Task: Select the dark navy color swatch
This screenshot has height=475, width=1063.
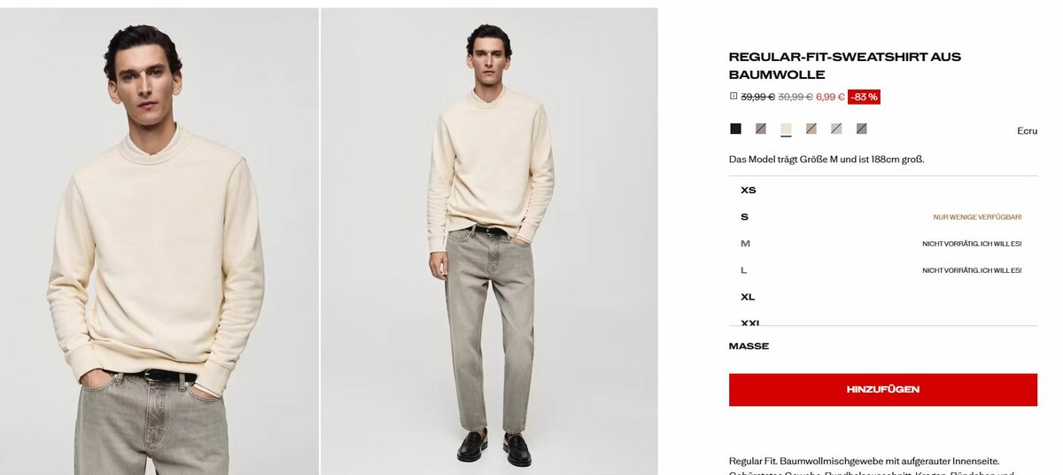Action: (x=735, y=128)
